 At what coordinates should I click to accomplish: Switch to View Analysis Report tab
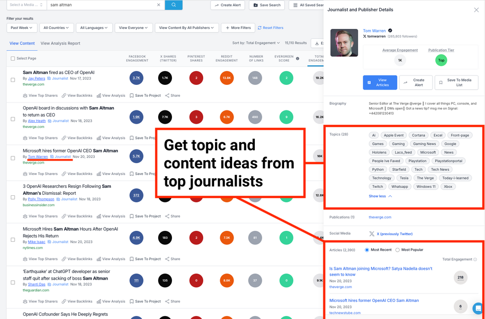coord(60,43)
